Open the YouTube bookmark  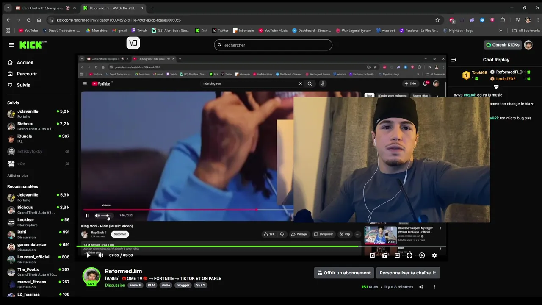[x=28, y=30]
